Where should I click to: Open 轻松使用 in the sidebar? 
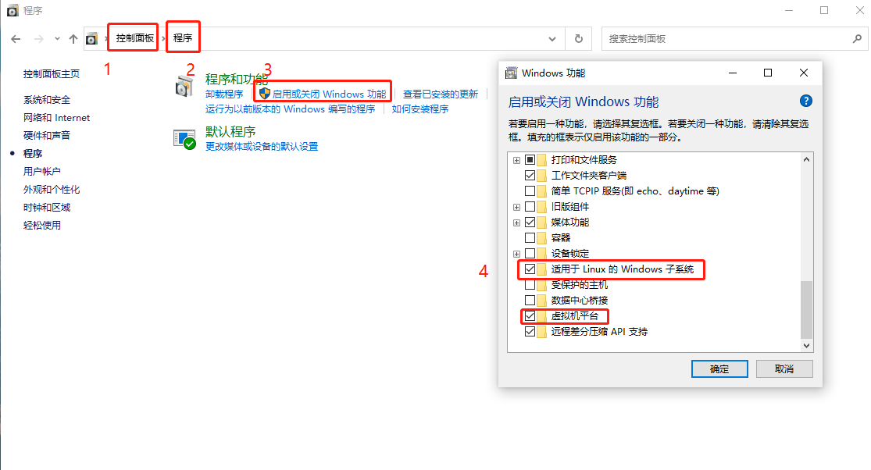41,226
